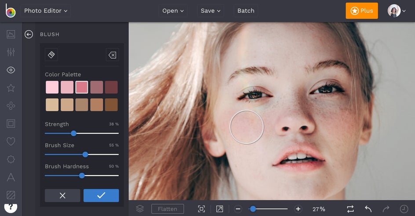Open the Photo Editor dropdown
The width and height of the screenshot is (415, 216).
[x=46, y=11]
